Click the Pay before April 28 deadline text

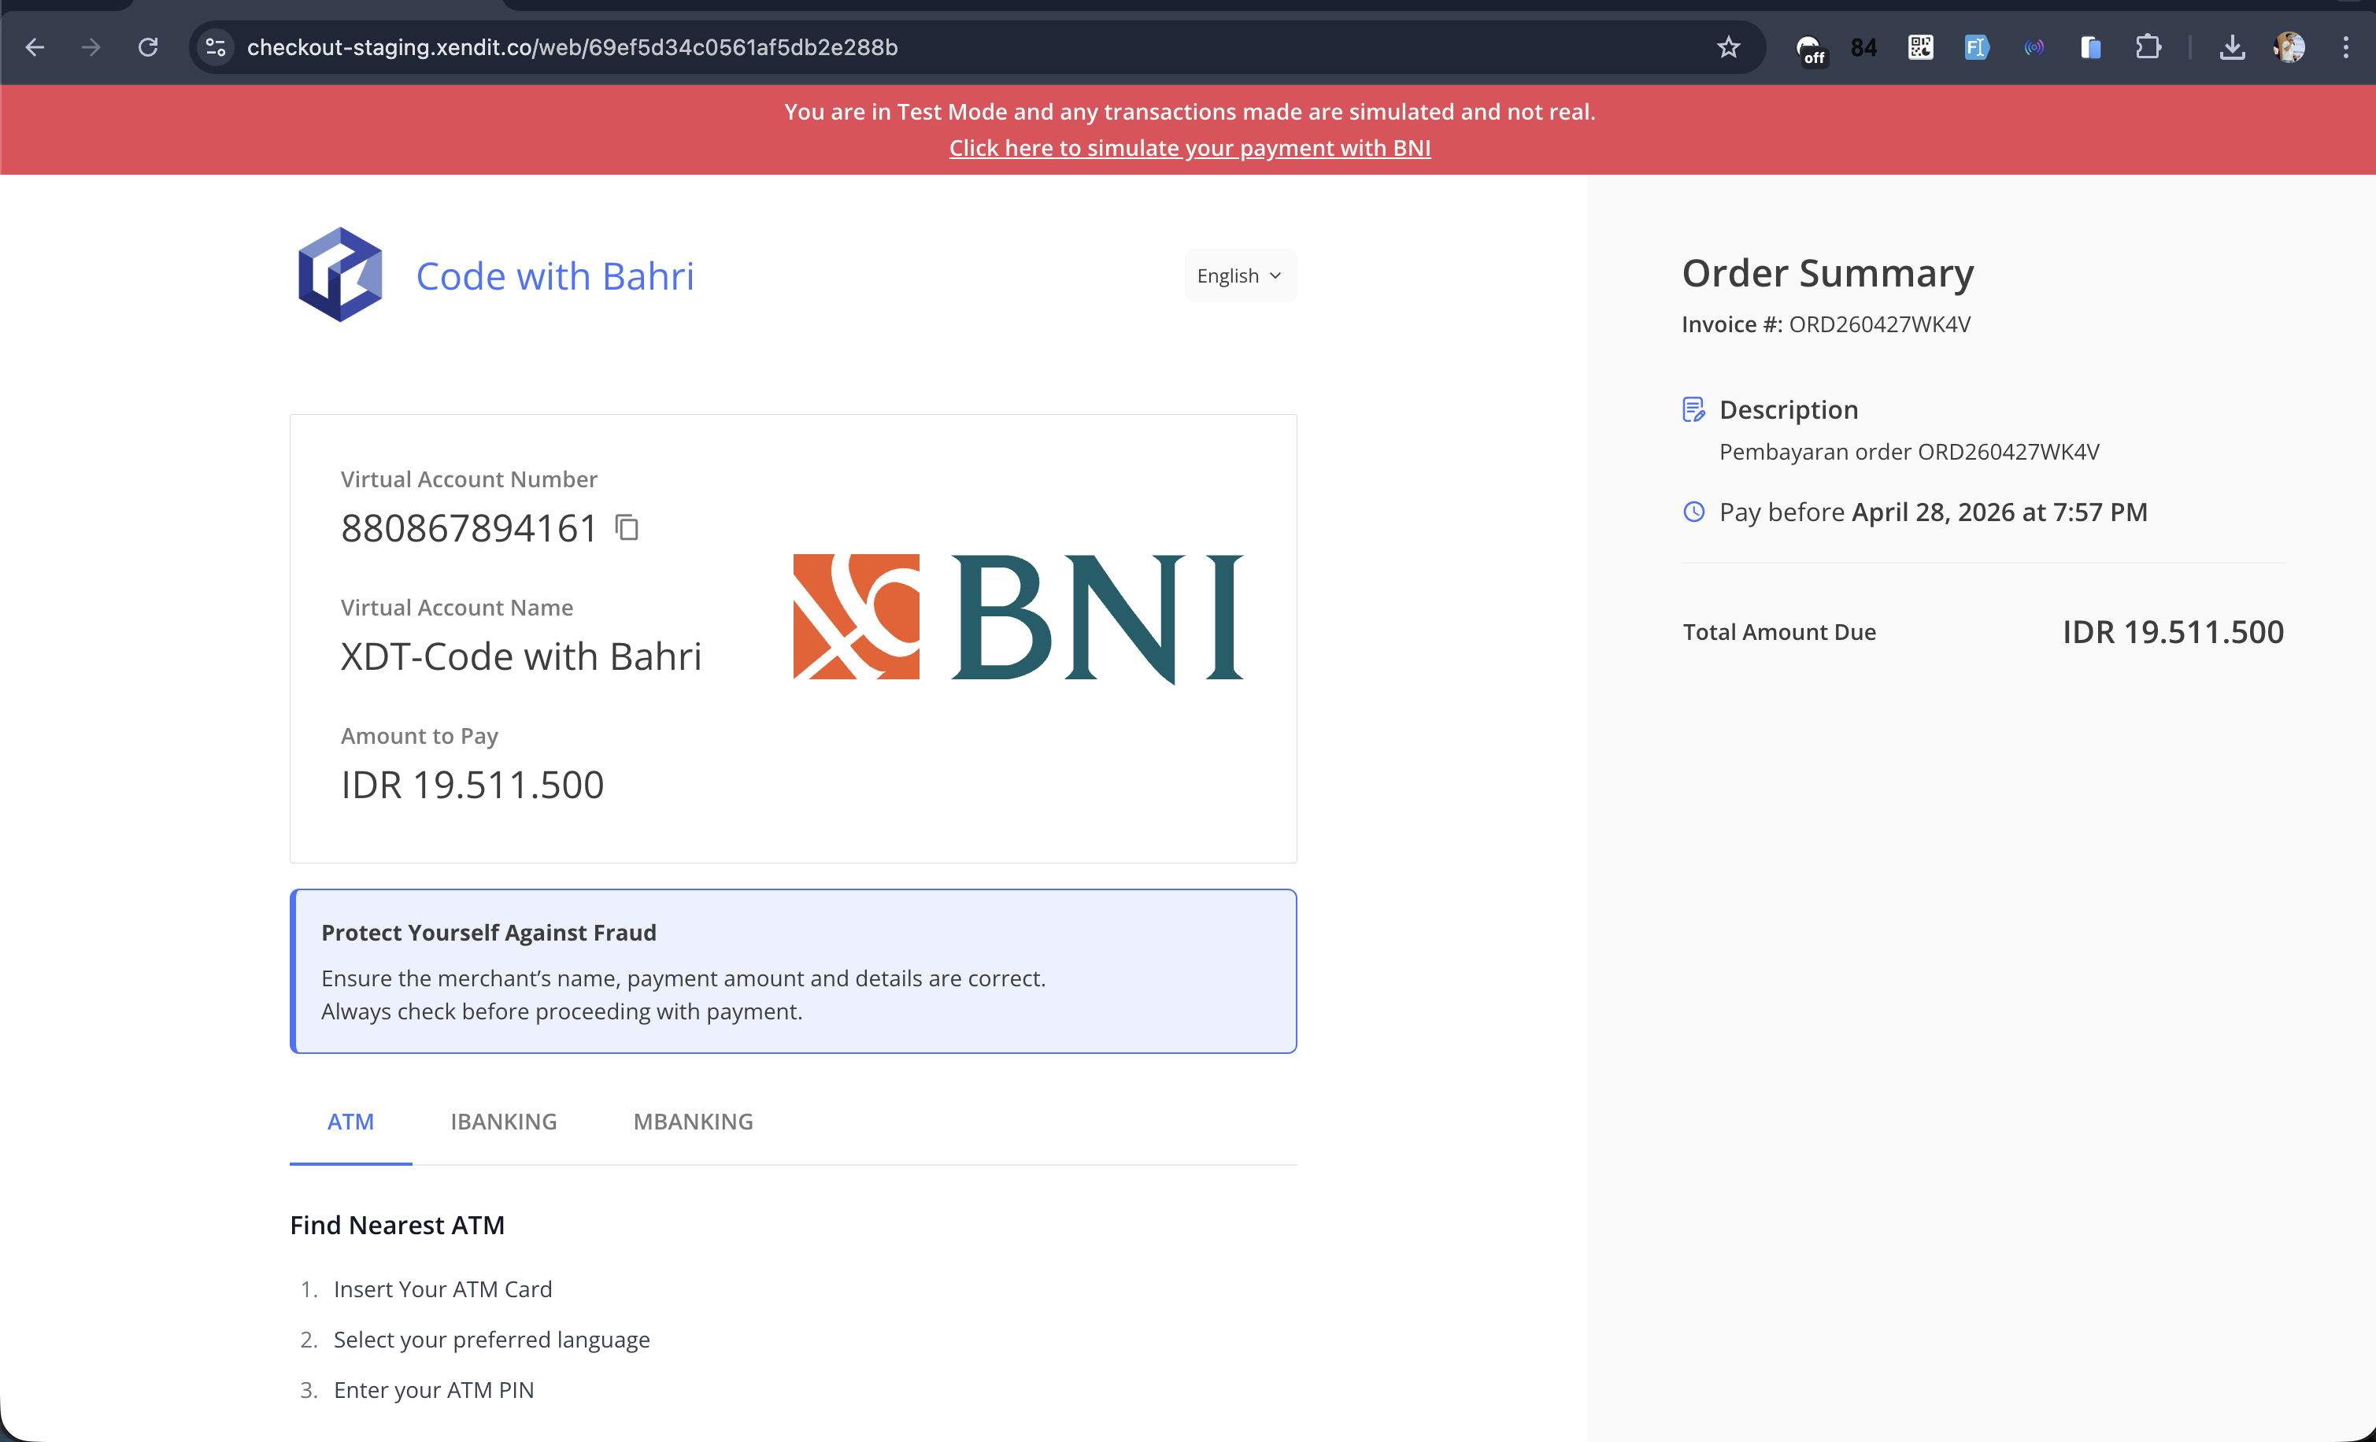[1933, 512]
